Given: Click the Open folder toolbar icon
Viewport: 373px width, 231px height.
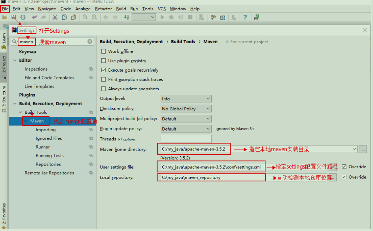Looking at the screenshot, I should click(4, 17).
